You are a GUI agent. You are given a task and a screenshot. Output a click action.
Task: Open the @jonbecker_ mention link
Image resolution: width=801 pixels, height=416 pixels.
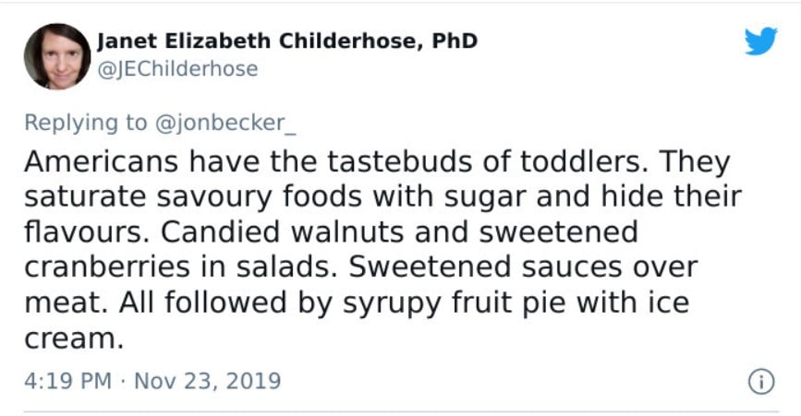225,124
